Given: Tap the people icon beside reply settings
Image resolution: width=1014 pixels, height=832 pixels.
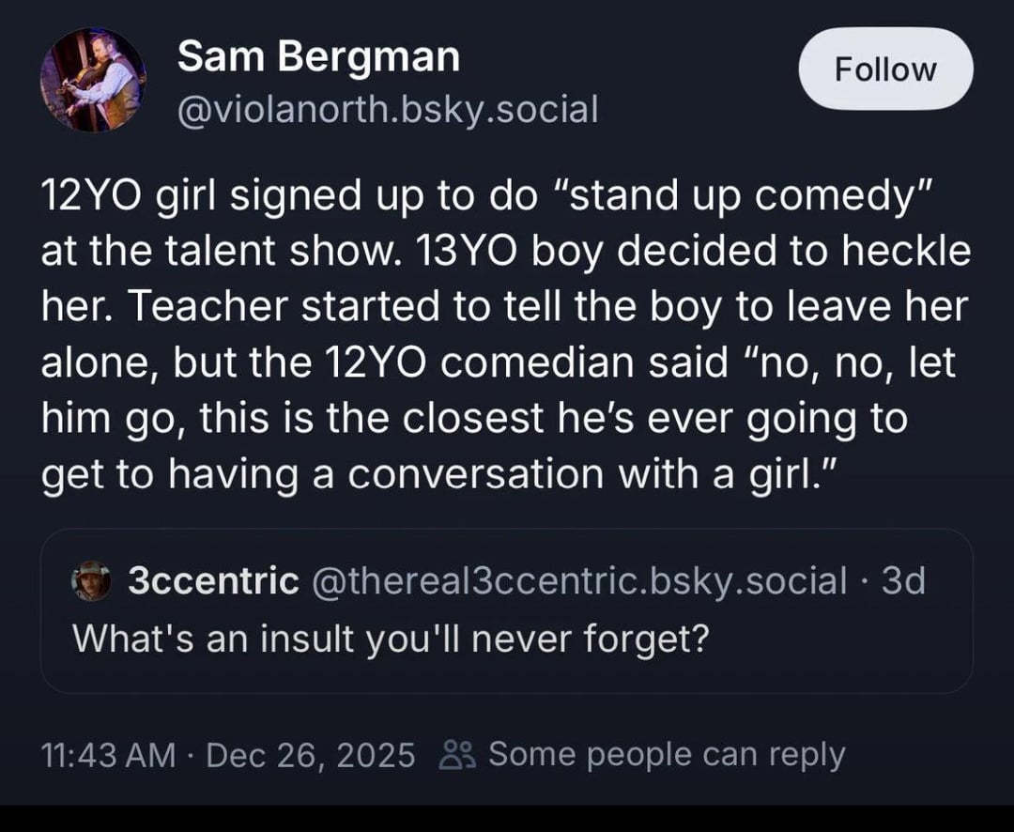Looking at the screenshot, I should pyautogui.click(x=457, y=754).
